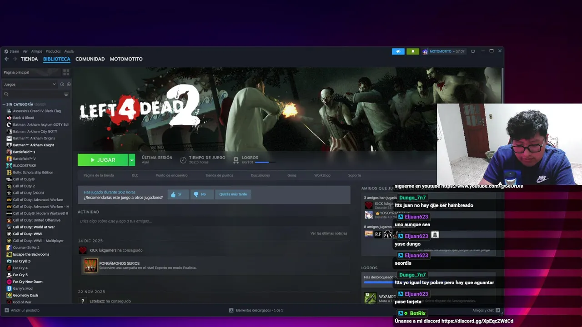The width and height of the screenshot is (582, 327).
Task: Click the BLOODSTRIKE game icon
Action: [x=9, y=165]
